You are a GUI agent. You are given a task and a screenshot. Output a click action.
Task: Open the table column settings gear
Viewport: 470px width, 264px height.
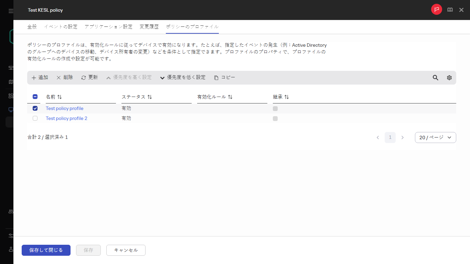[449, 78]
